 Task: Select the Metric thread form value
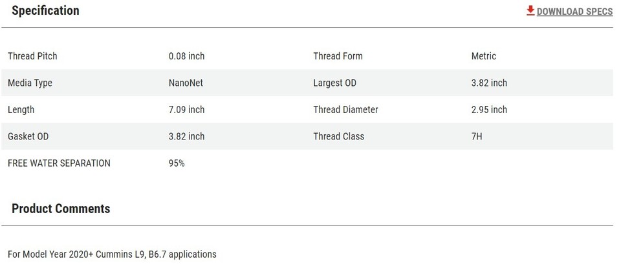[484, 56]
